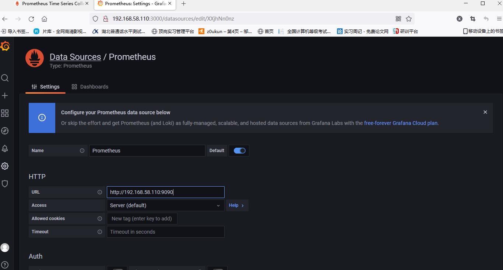Viewport: 503px width, 270px height.
Task: Open Grafana search from the sidebar
Action: [5, 78]
